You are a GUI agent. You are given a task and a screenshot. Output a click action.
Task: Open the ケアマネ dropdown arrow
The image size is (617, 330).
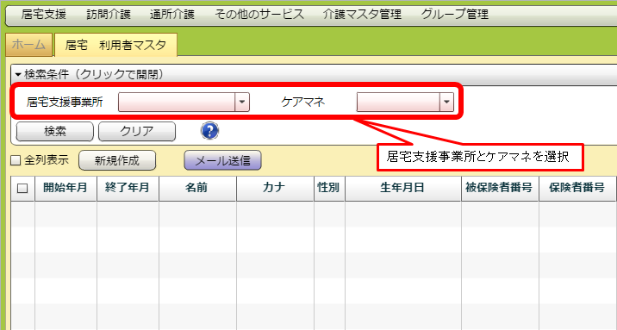click(446, 103)
